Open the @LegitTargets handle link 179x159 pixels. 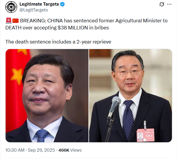pyautogui.click(x=34, y=10)
